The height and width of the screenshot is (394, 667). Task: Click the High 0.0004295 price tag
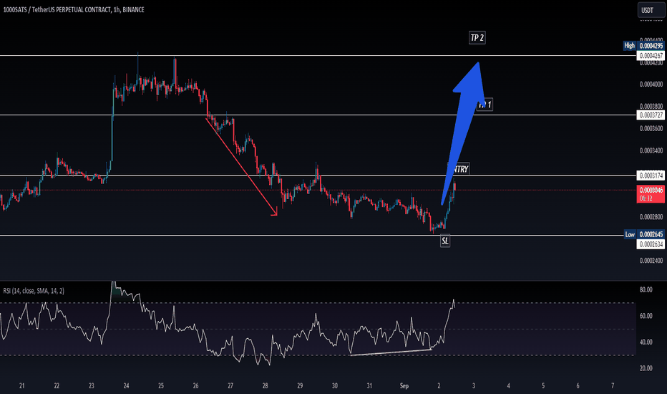tap(643, 46)
